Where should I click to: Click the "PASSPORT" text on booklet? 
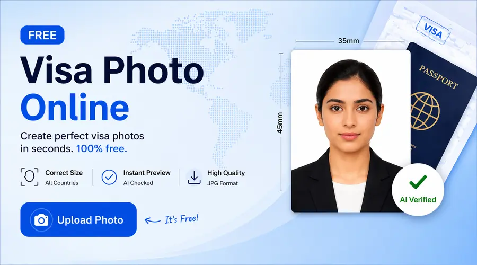438,76
